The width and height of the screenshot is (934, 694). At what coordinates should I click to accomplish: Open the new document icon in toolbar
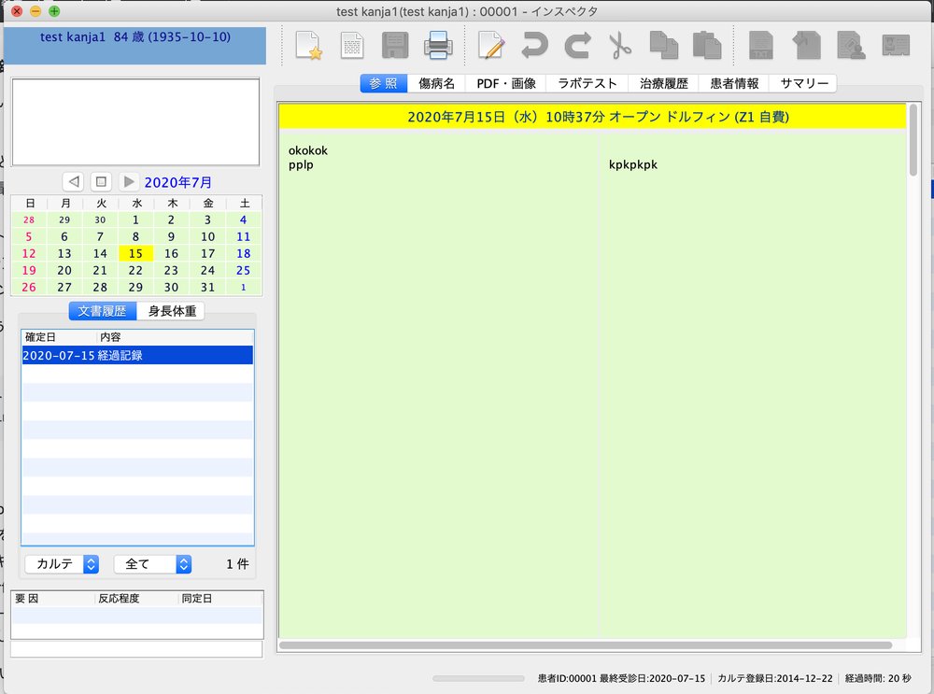(x=352, y=45)
